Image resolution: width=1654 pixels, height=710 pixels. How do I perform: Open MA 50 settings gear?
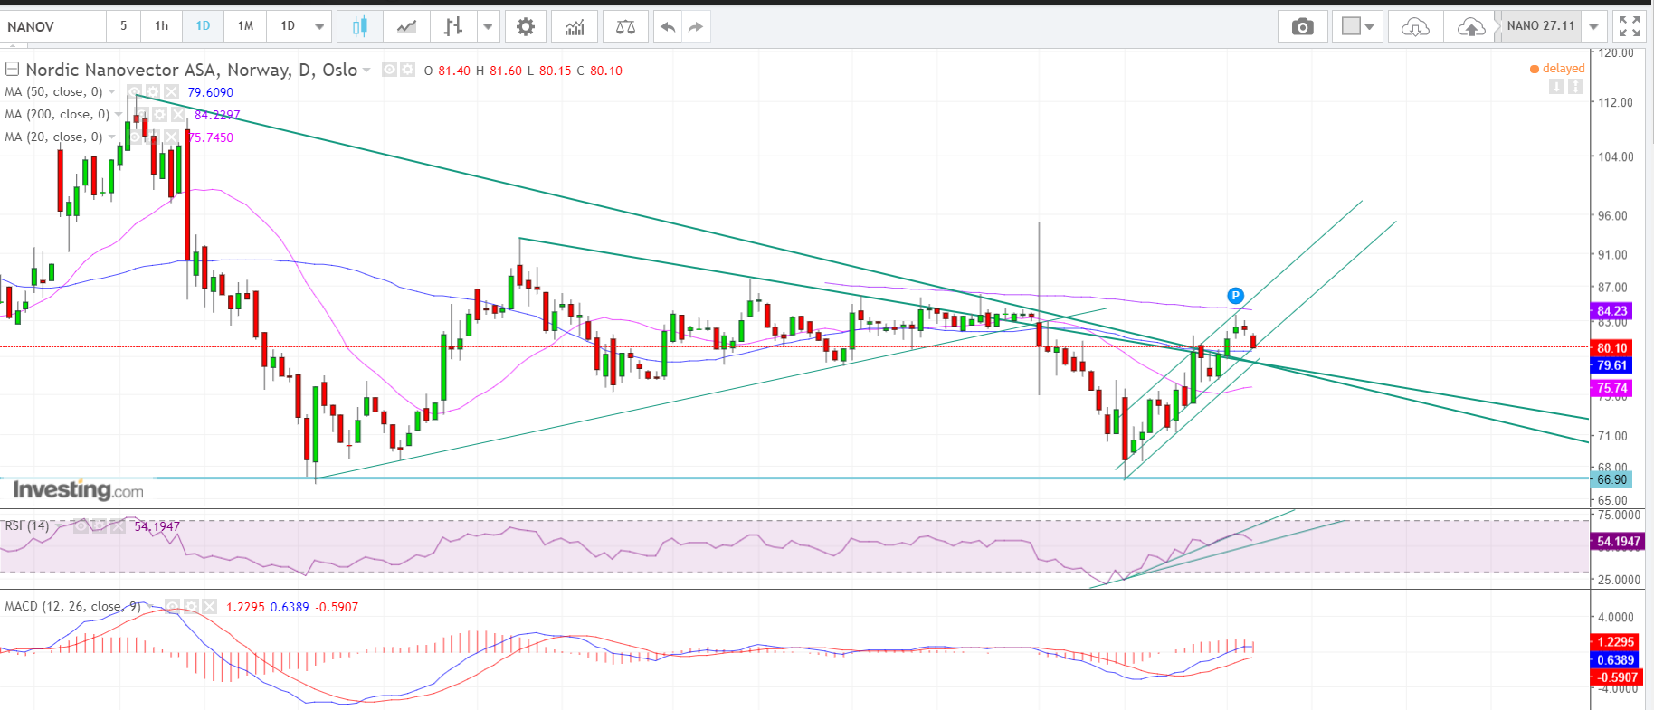(x=153, y=91)
